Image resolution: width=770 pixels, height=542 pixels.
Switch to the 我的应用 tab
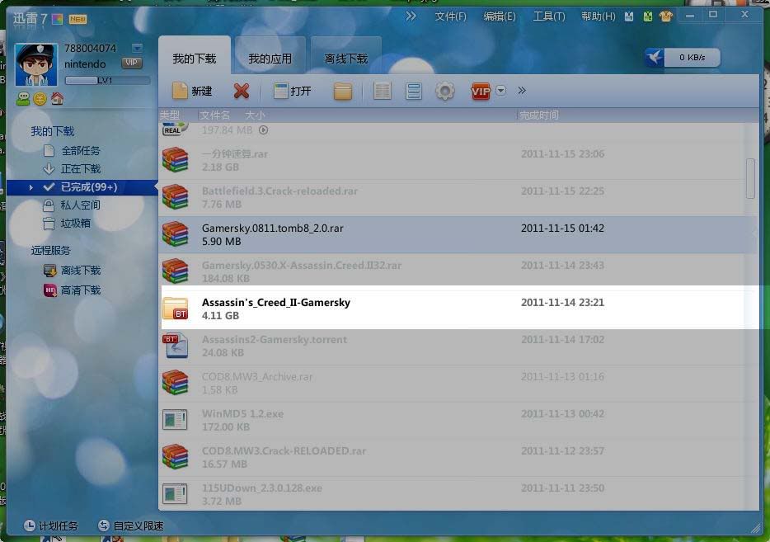click(270, 59)
